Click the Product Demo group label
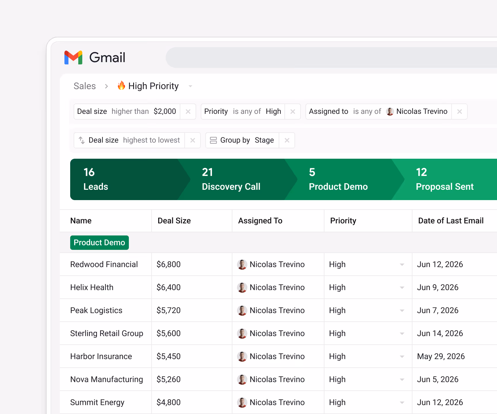The image size is (497, 414). [100, 243]
